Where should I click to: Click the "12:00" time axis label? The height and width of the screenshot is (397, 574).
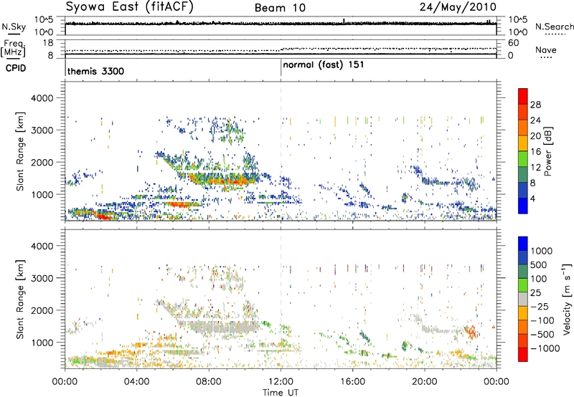(281, 382)
